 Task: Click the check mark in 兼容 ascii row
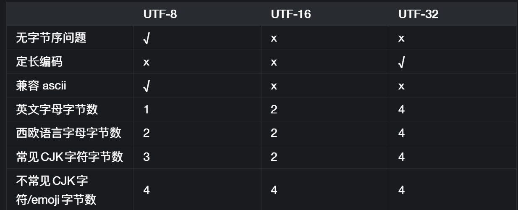point(147,87)
